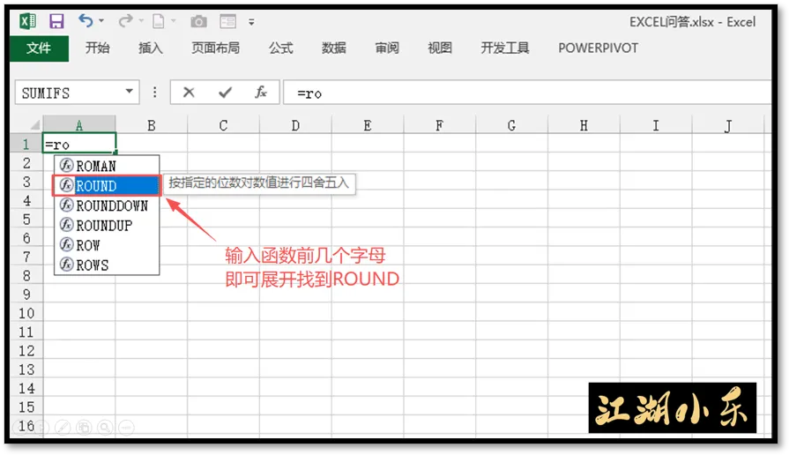
Task: Expand the Name Box dropdown arrow
Action: (x=130, y=92)
